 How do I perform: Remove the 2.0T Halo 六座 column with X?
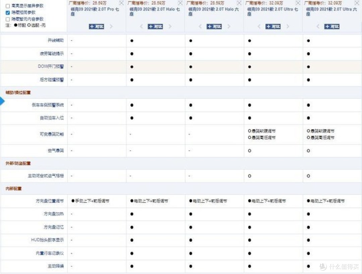click(x=239, y=3)
